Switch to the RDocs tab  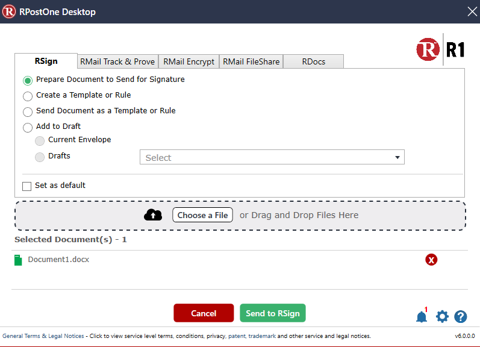point(313,61)
